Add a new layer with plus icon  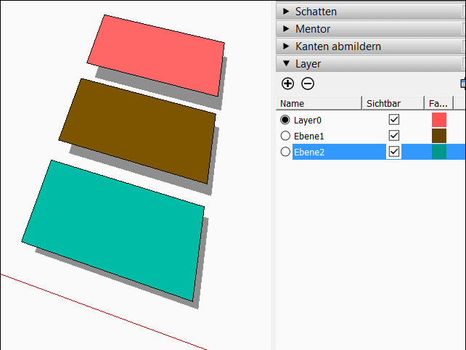(x=287, y=84)
